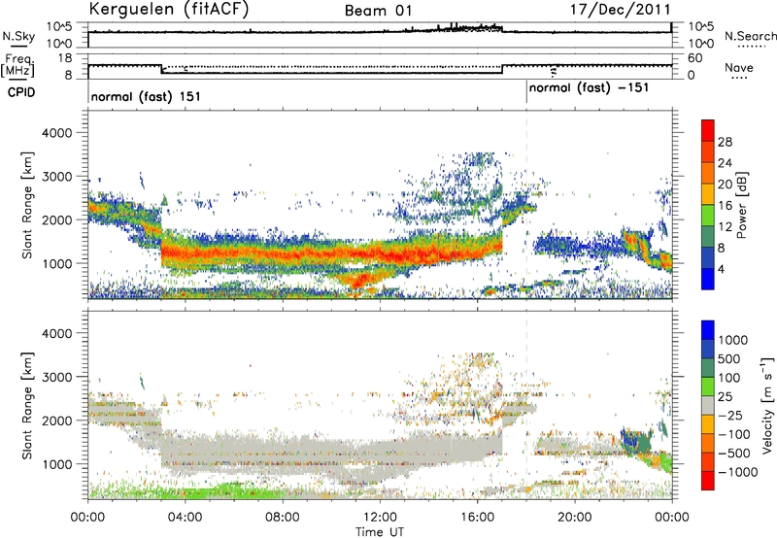The image size is (777, 538).
Task: Click the "Time UT" axis title
Action: 380,532
